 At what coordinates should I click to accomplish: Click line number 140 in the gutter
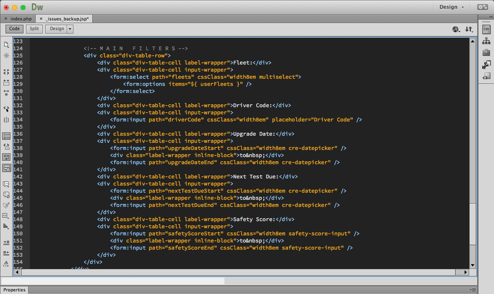pyautogui.click(x=18, y=162)
